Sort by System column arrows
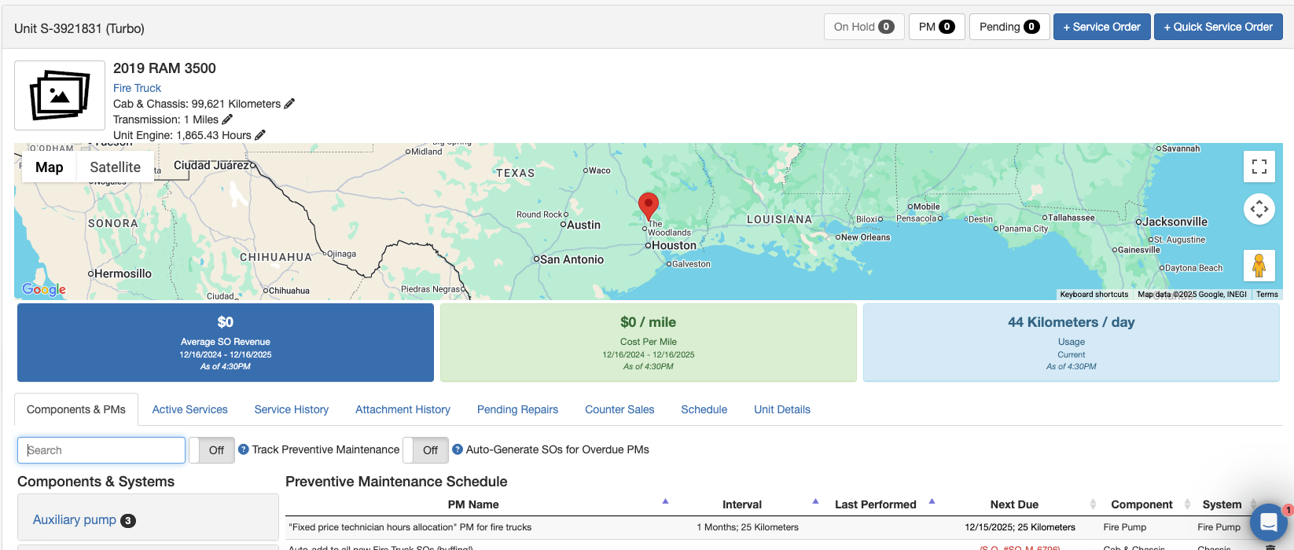 click(1253, 504)
